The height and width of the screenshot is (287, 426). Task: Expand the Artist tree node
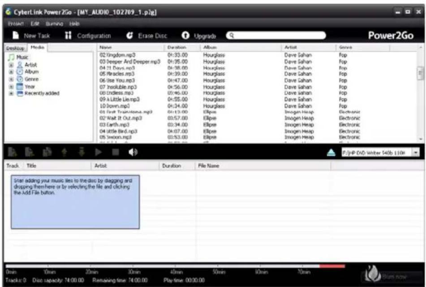[11, 65]
